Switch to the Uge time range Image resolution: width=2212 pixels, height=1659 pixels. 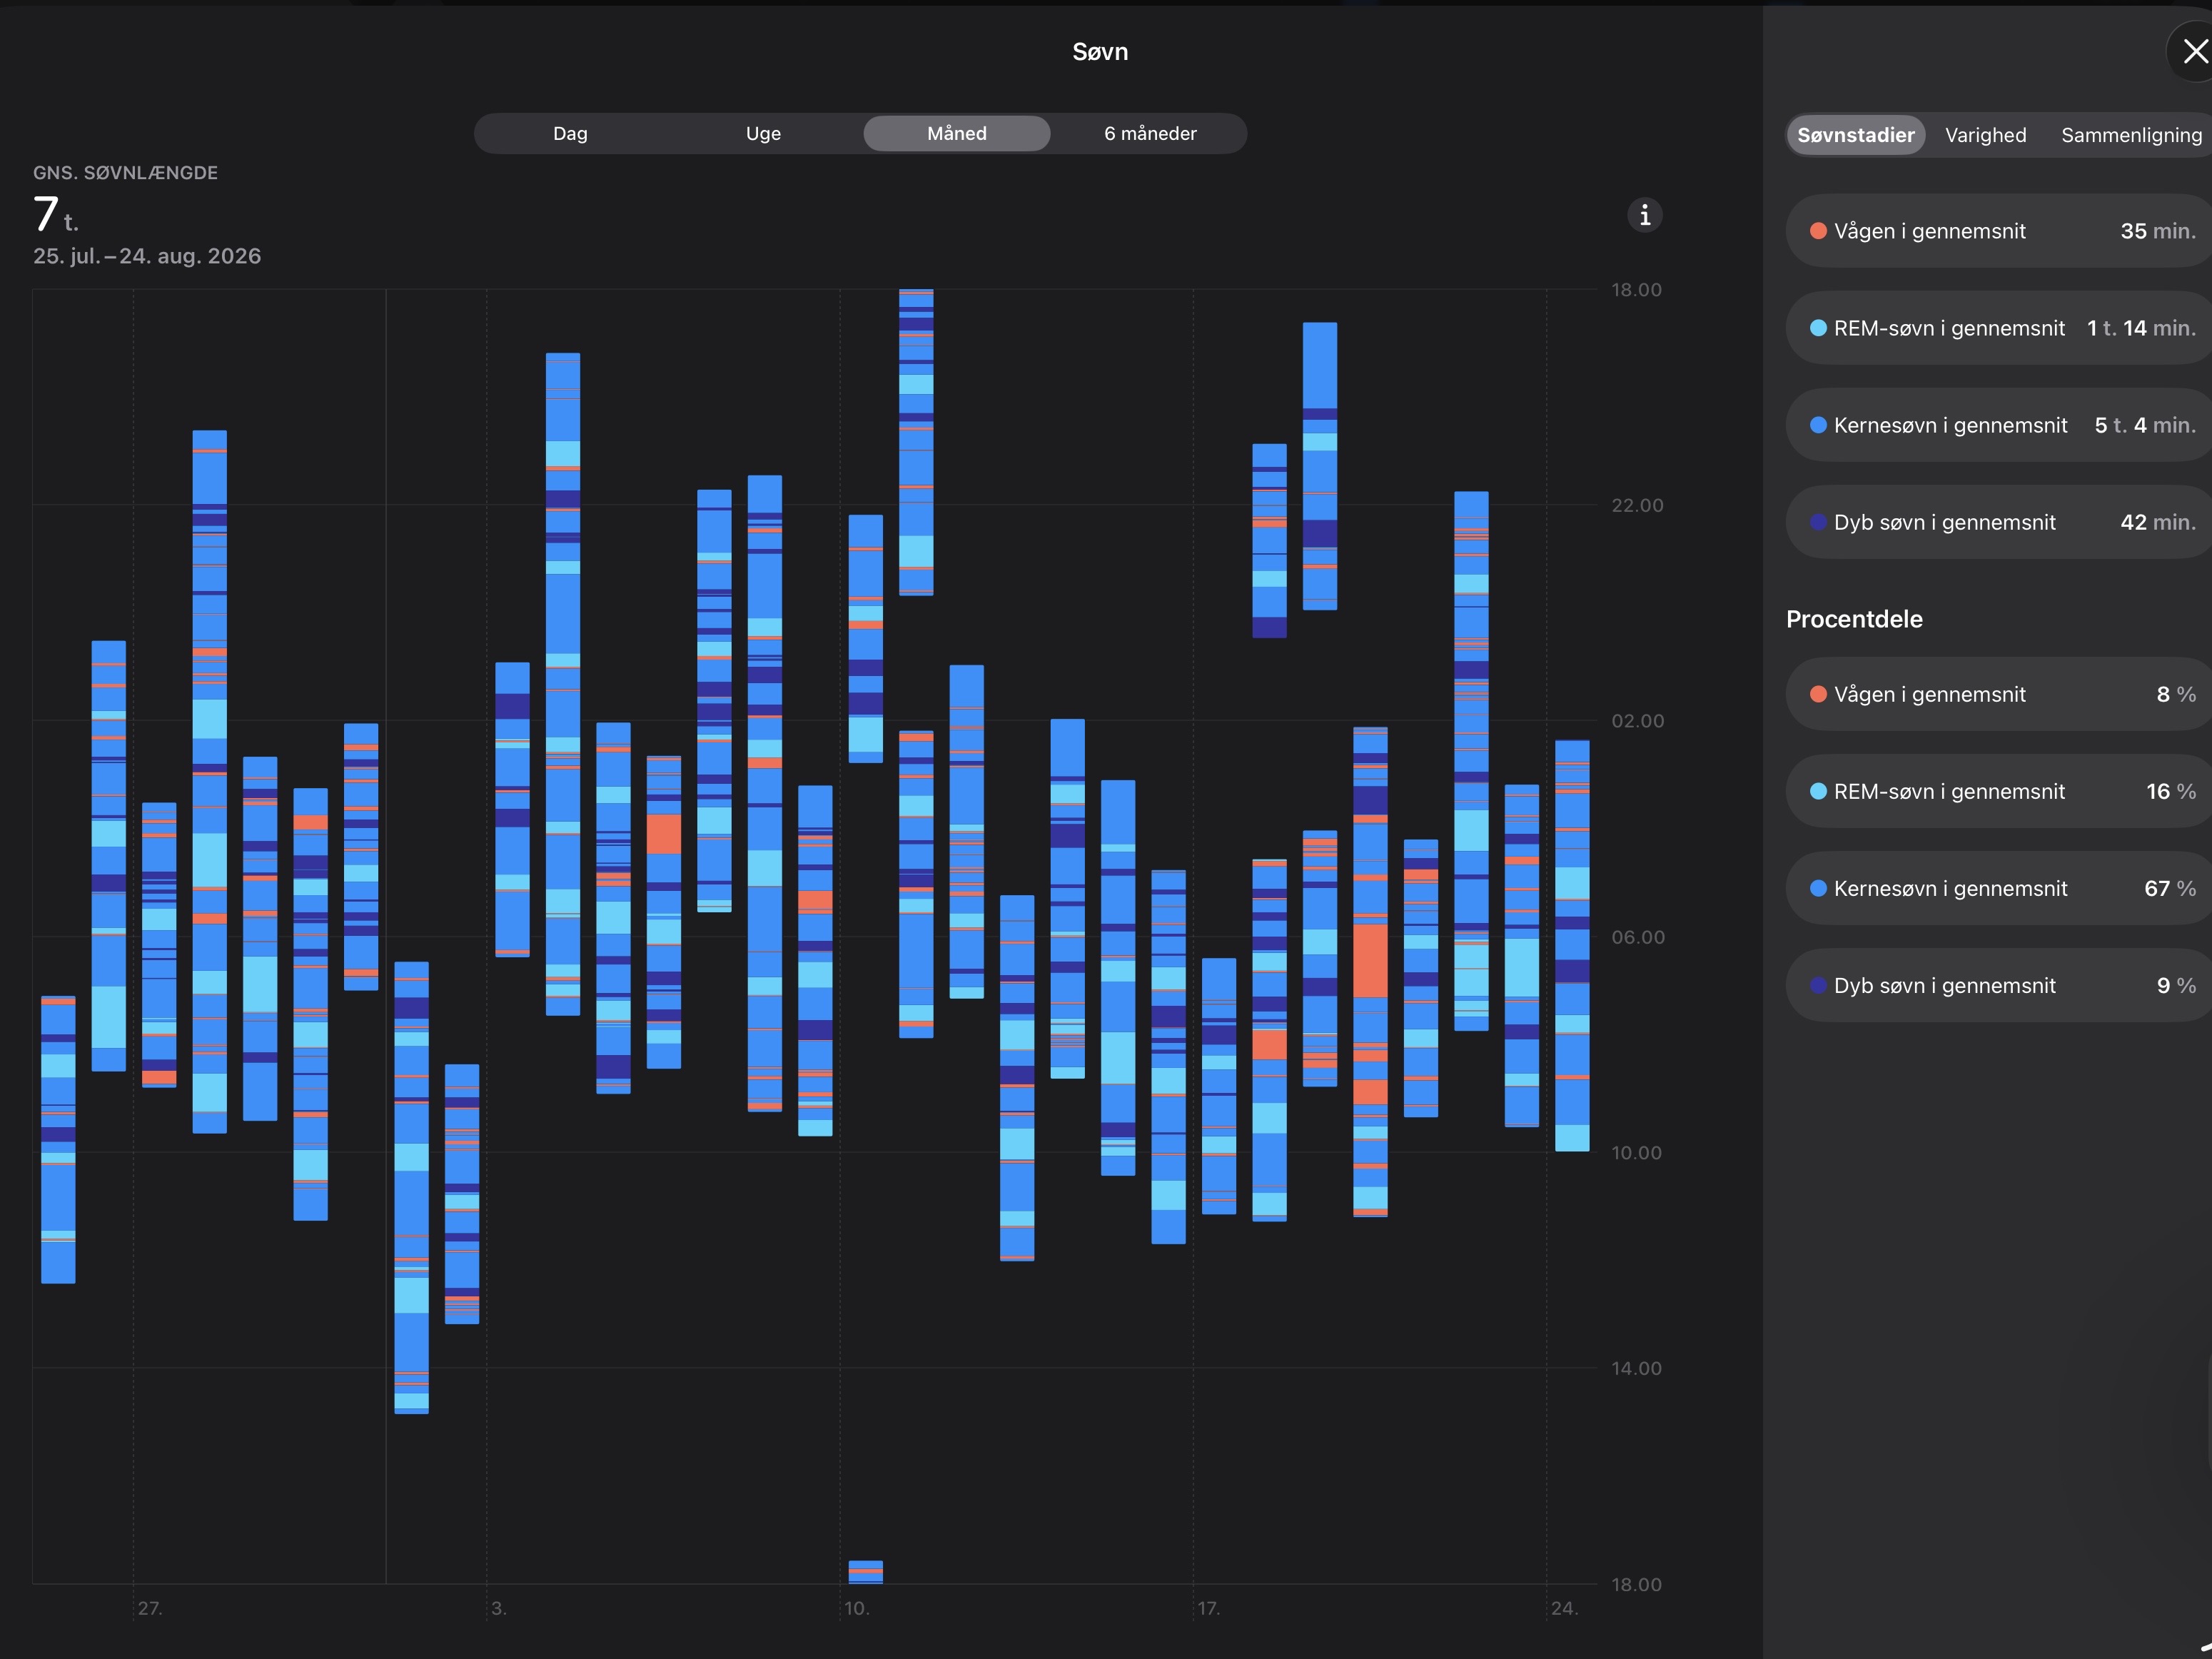pos(763,134)
